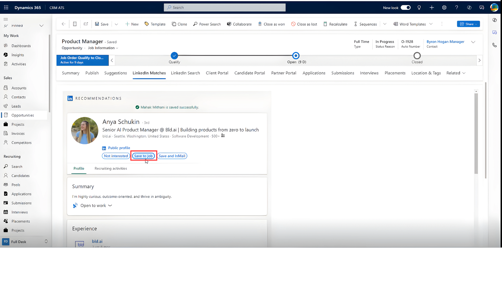Click the Open stage marker
This screenshot has height=282, width=502.
click(296, 56)
